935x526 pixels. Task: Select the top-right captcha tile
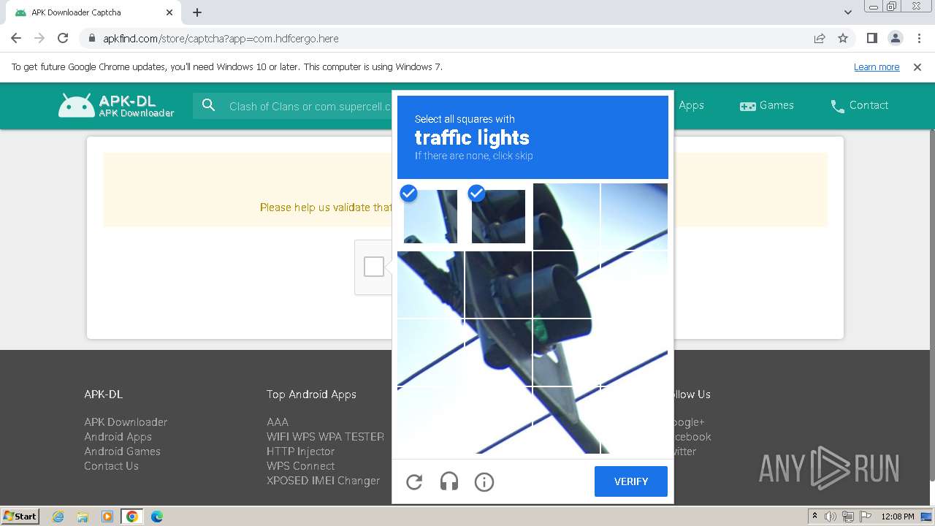pos(634,217)
